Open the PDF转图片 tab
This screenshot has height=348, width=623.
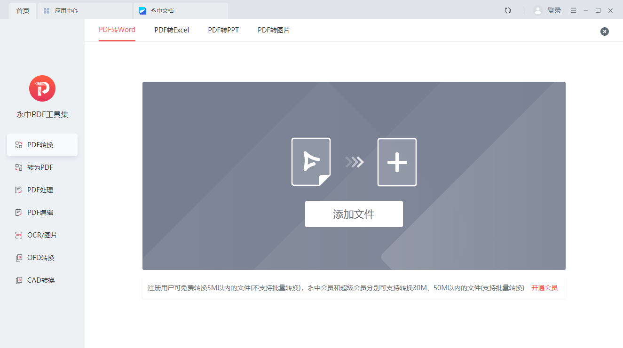pyautogui.click(x=274, y=30)
